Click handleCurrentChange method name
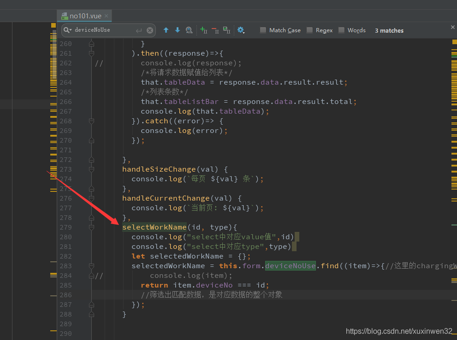 tap(166, 198)
